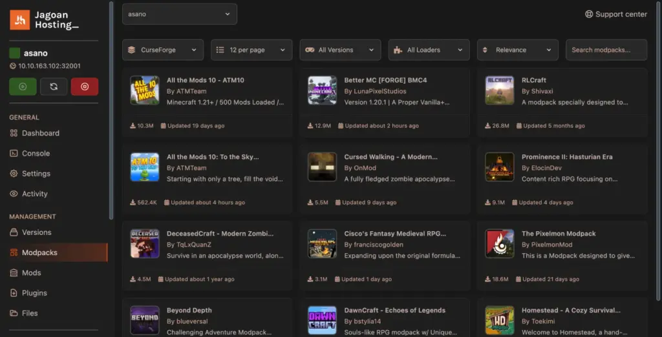Click The Pixelmon Modpack title
This screenshot has width=662, height=337.
[x=559, y=234]
